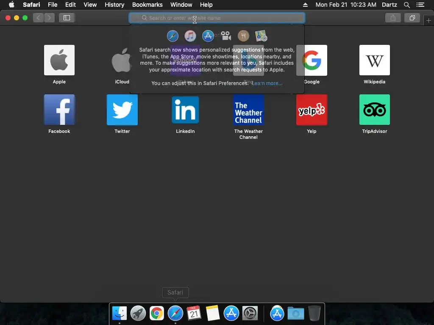
Task: Open the Twitter favorite tile
Action: click(122, 110)
